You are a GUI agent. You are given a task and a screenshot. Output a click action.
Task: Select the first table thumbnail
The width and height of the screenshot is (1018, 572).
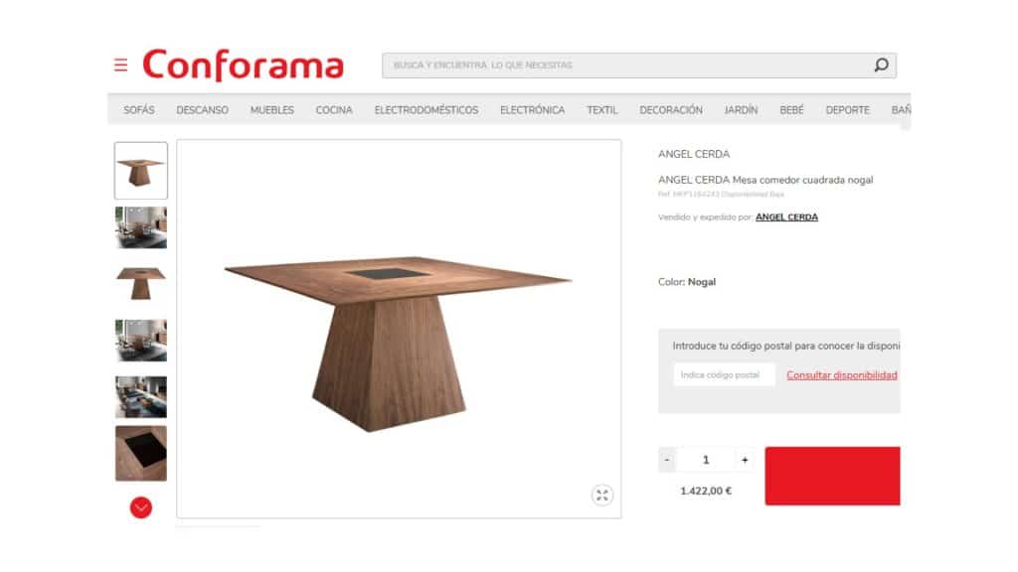[141, 171]
